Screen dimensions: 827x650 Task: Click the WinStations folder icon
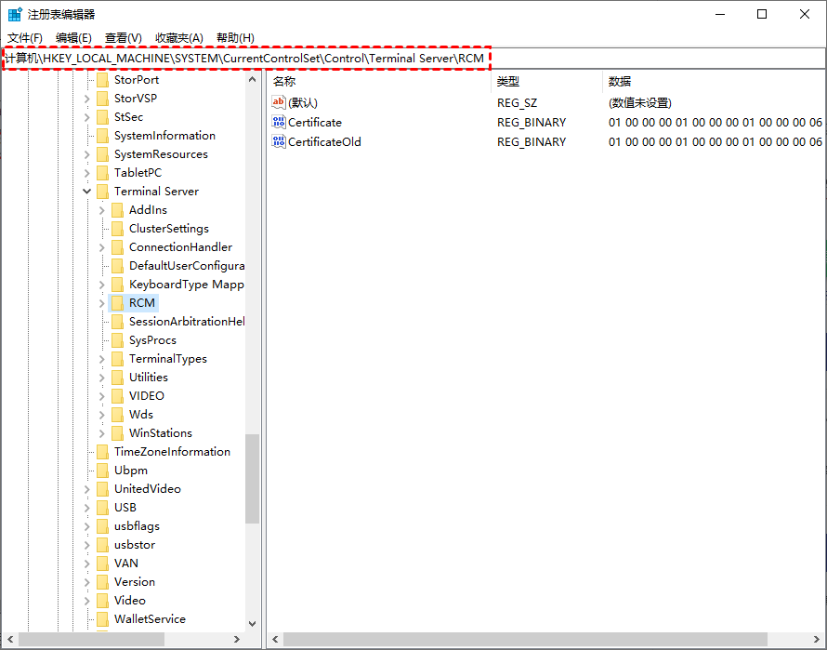(118, 433)
